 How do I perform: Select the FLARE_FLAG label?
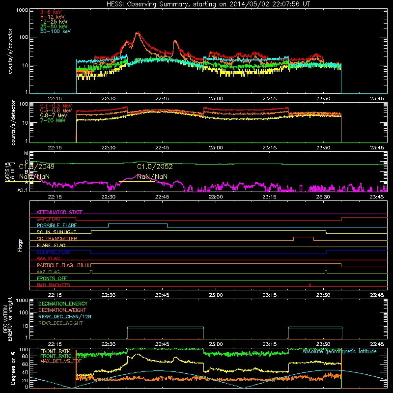tap(51, 245)
